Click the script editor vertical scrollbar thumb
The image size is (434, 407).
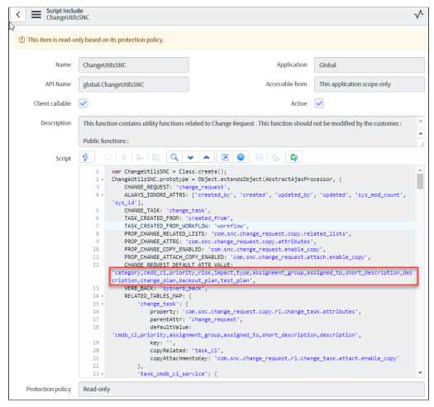point(420,181)
